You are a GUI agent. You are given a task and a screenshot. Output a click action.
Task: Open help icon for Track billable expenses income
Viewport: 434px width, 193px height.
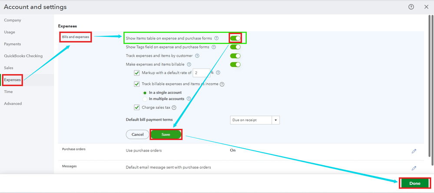222,84
